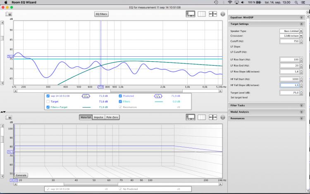Viewport: 310px width, 194px height.
Task: Collapse the Target Settings section
Action: [301, 24]
